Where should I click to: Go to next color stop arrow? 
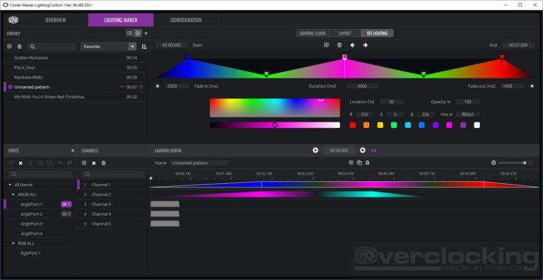click(366, 45)
